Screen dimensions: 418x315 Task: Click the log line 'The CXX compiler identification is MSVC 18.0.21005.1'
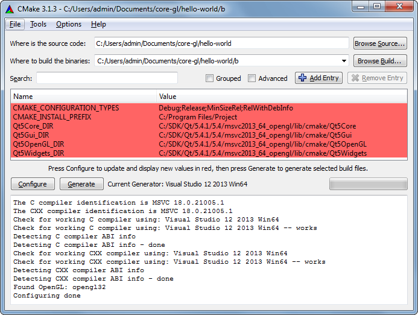[123, 211]
